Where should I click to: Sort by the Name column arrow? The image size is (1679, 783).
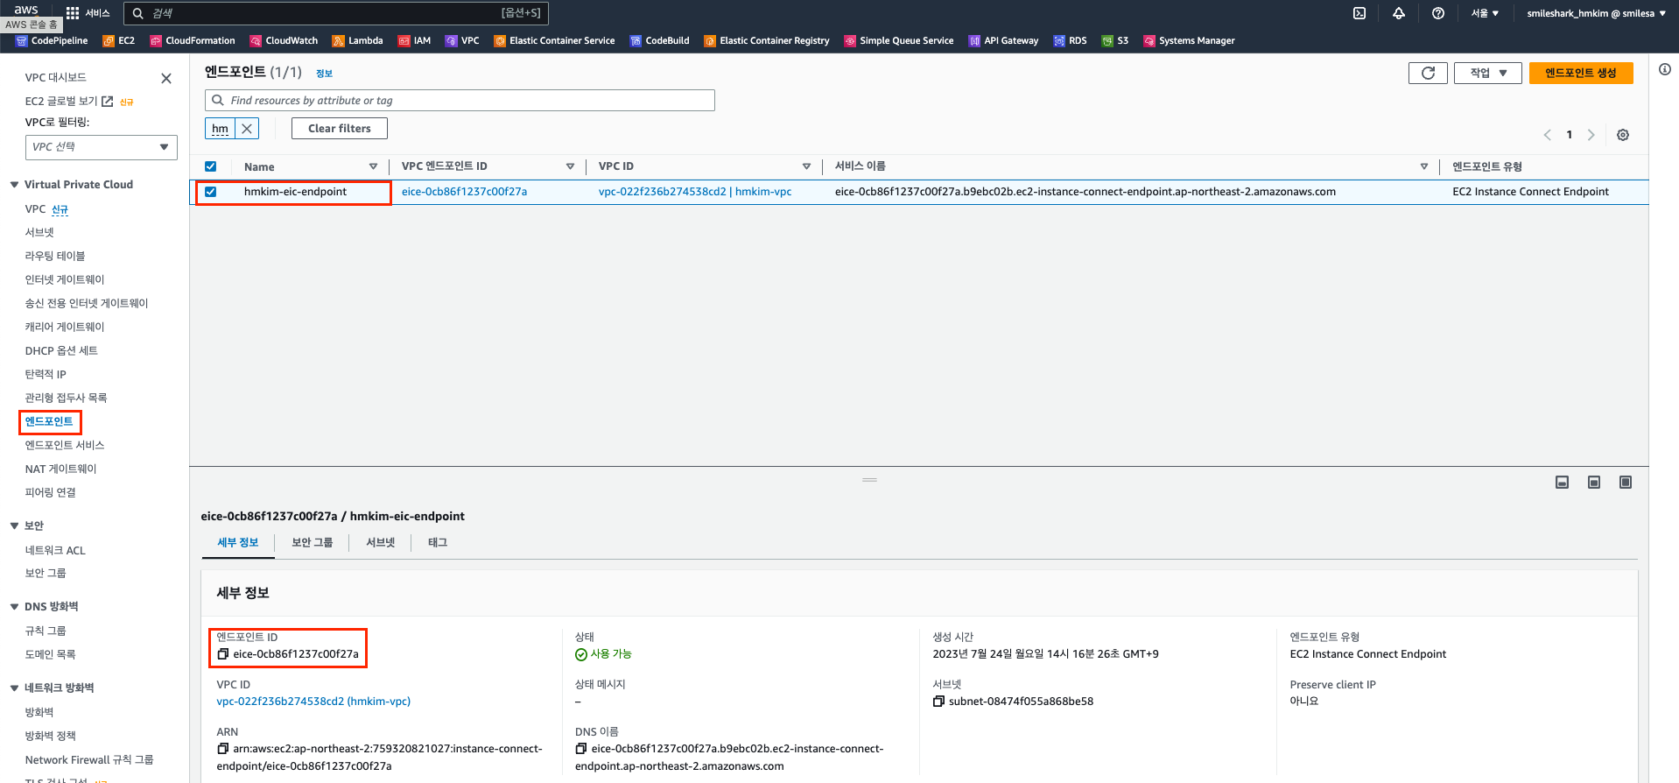click(374, 166)
